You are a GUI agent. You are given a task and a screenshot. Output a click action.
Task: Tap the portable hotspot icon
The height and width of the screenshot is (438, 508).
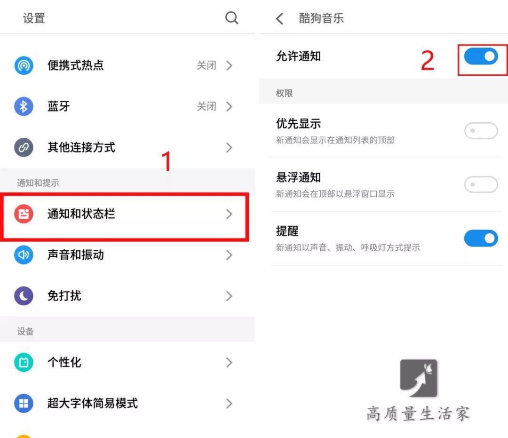pyautogui.click(x=24, y=65)
